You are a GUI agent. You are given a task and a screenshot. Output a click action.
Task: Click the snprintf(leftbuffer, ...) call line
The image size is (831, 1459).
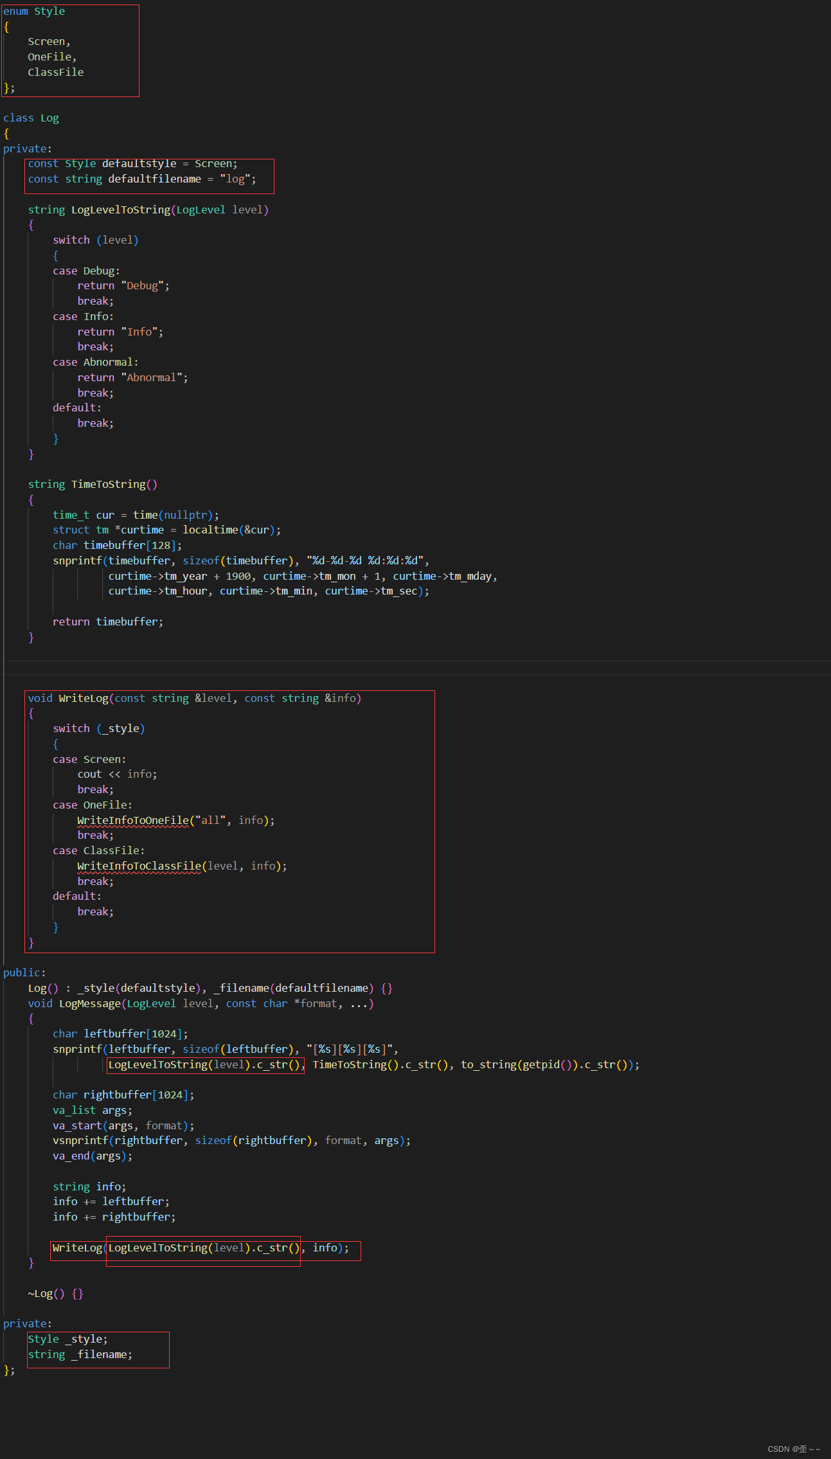click(226, 1050)
